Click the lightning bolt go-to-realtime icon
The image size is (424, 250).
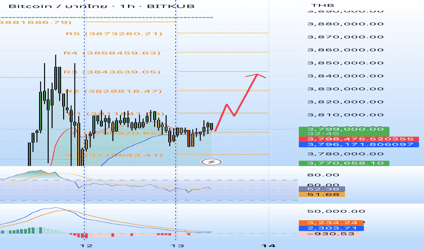click(x=212, y=162)
